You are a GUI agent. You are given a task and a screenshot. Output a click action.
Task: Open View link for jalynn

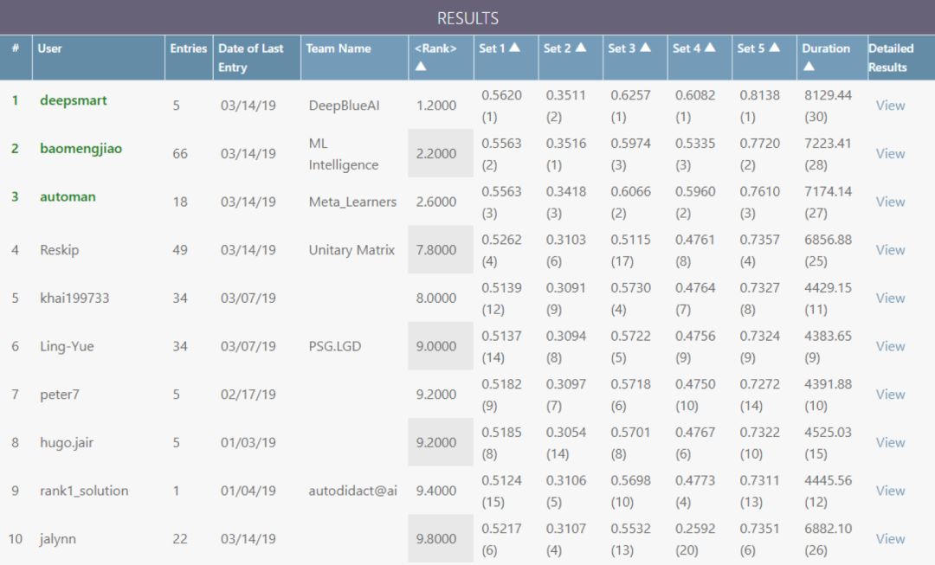pos(890,539)
